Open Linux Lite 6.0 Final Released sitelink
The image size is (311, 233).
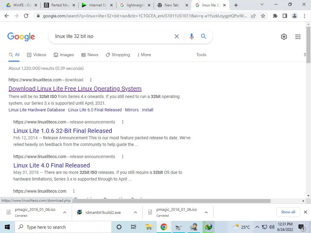click(95, 110)
